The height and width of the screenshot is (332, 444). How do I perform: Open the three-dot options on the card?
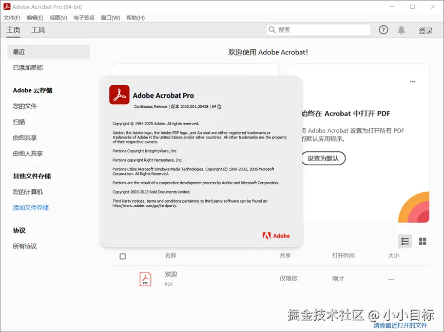(x=413, y=82)
